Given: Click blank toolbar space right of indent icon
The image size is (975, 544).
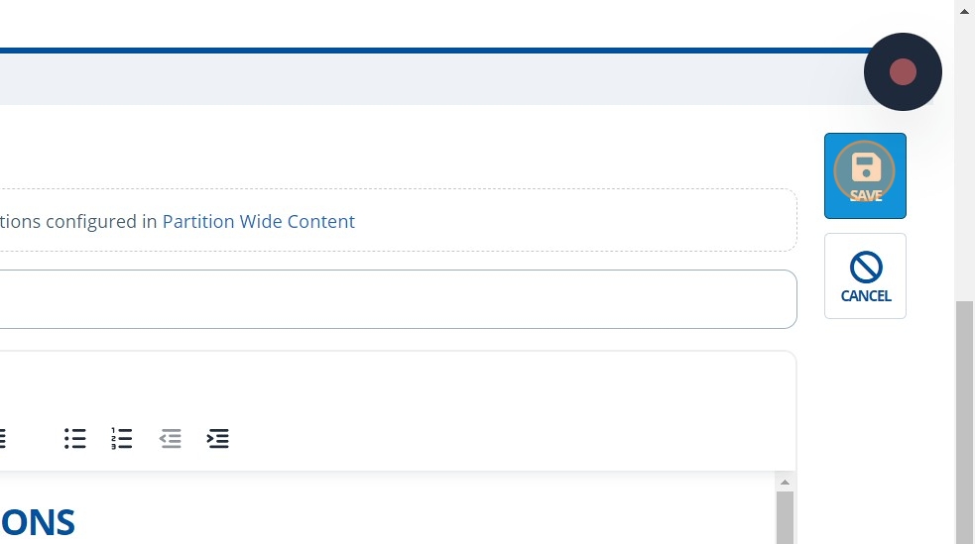Looking at the screenshot, I should (x=496, y=439).
